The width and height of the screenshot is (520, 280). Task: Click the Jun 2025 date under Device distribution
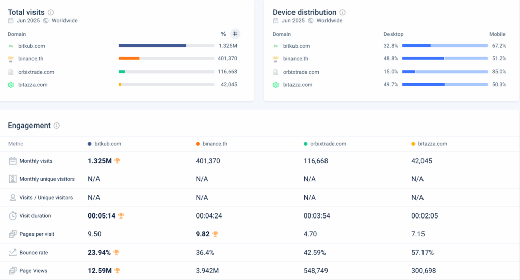pyautogui.click(x=293, y=21)
